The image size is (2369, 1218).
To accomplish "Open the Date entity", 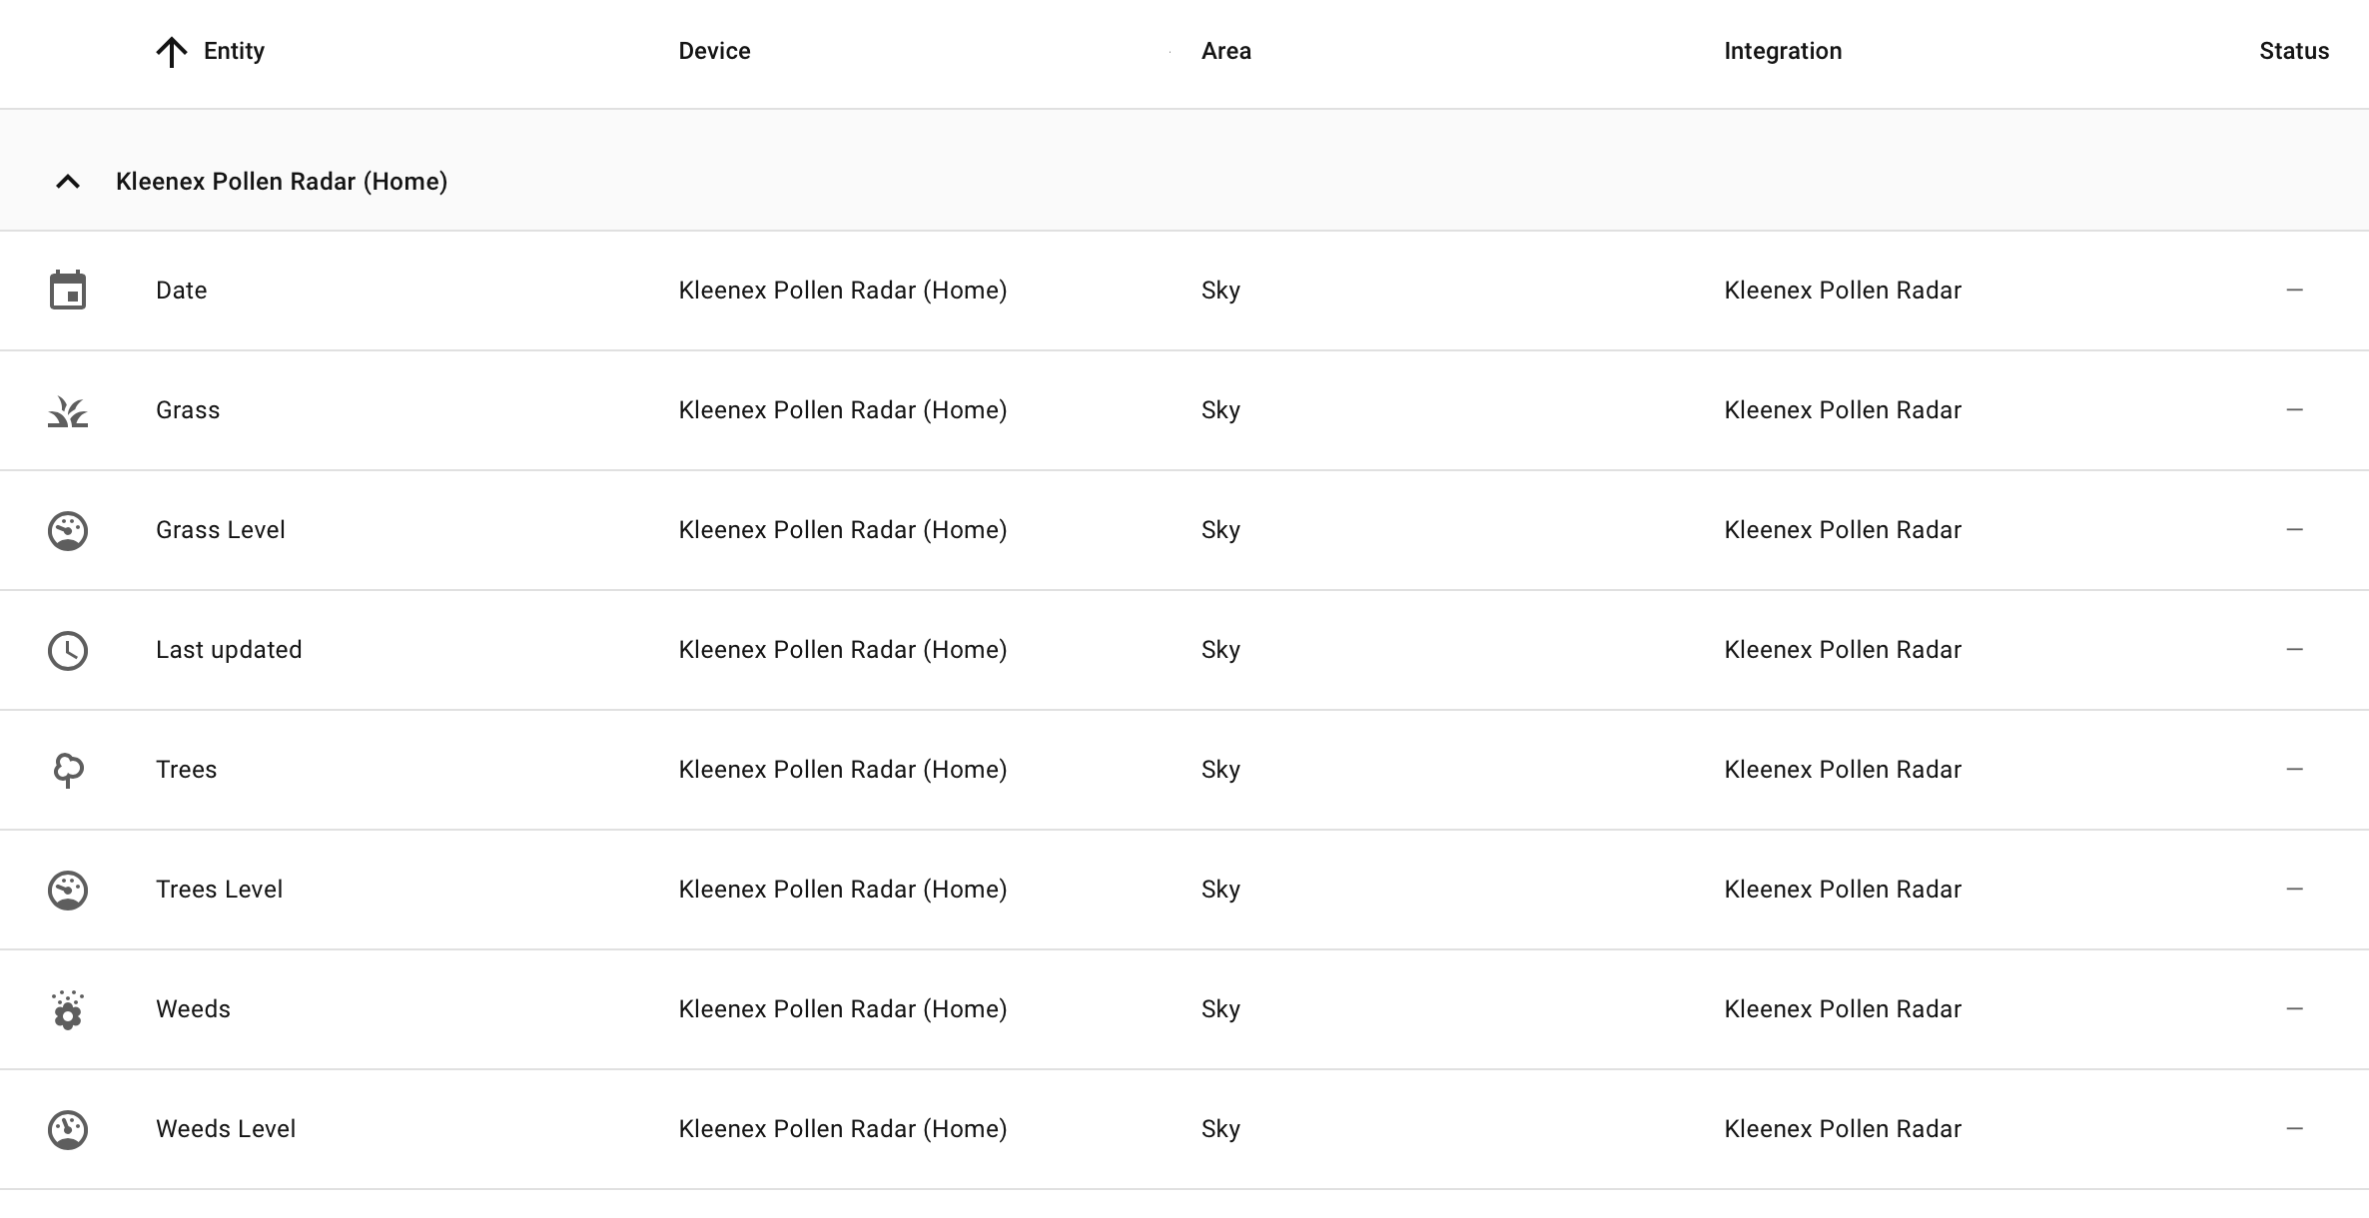I will click(x=181, y=291).
